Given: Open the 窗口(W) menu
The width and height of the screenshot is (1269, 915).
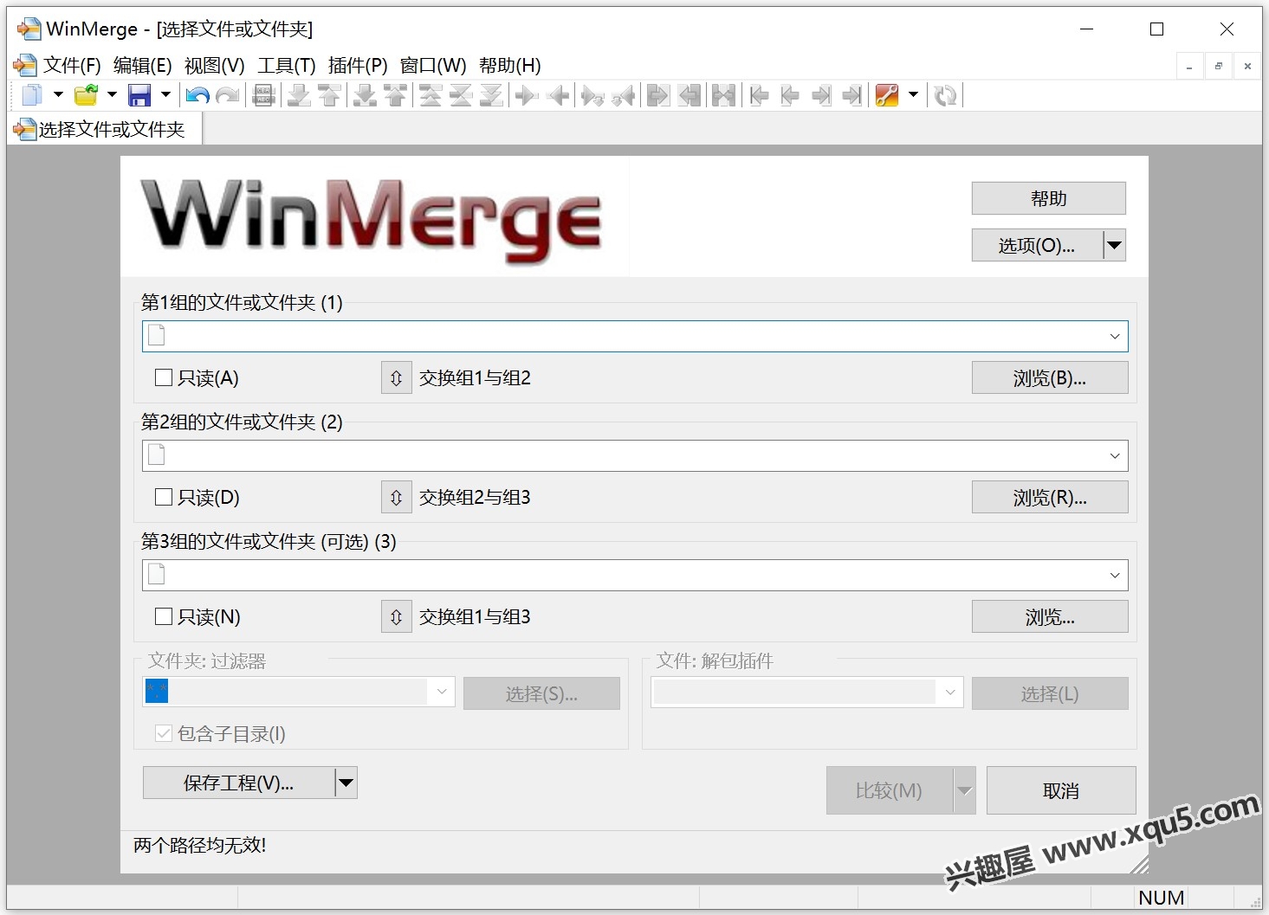Looking at the screenshot, I should pyautogui.click(x=433, y=66).
